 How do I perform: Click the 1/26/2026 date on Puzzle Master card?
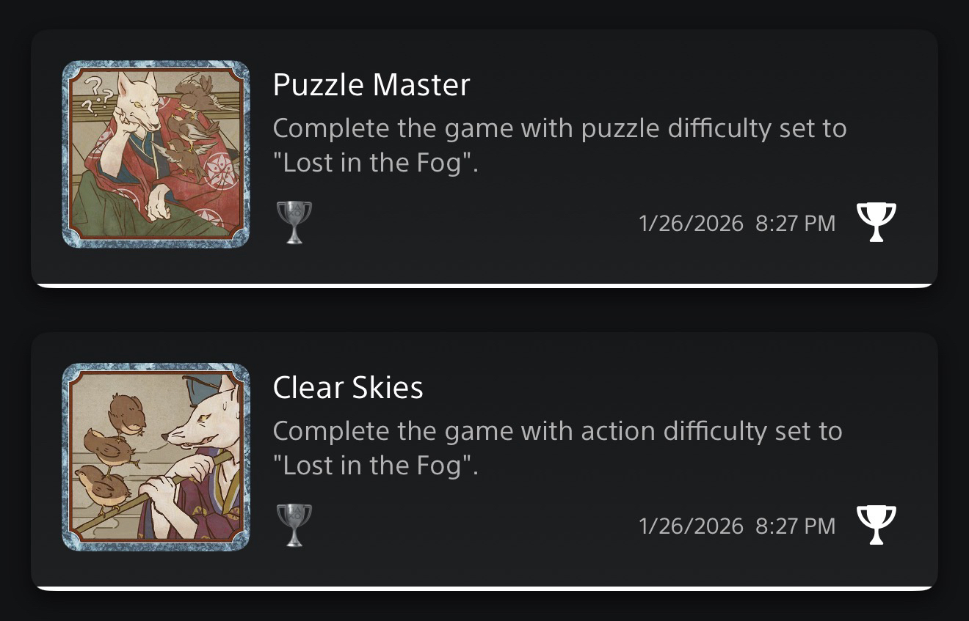(691, 224)
